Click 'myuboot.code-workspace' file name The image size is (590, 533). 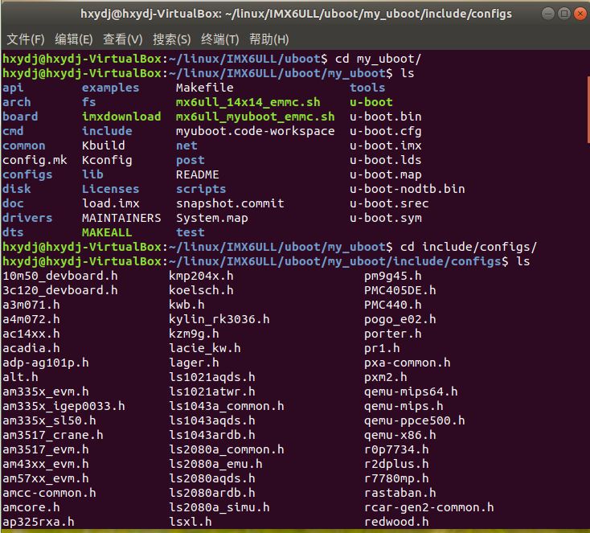click(x=256, y=131)
